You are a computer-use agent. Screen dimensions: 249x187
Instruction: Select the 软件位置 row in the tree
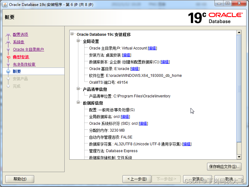(x=135, y=76)
